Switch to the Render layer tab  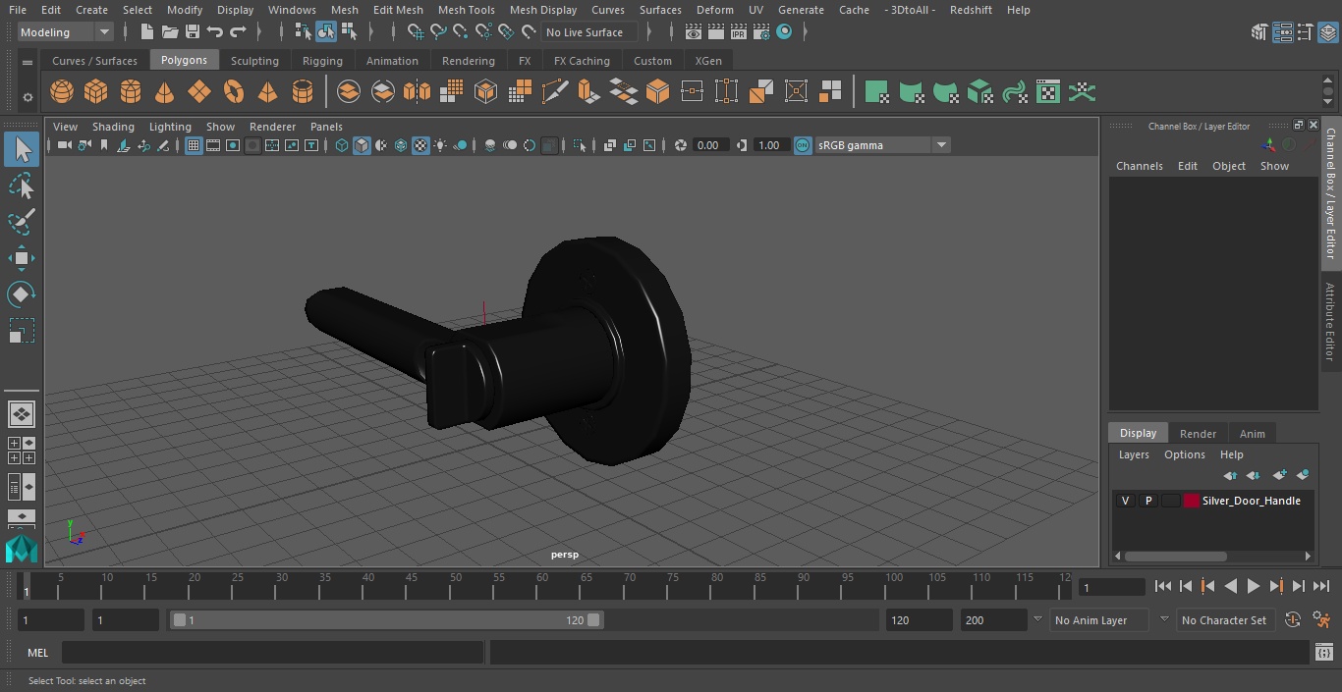(1198, 434)
